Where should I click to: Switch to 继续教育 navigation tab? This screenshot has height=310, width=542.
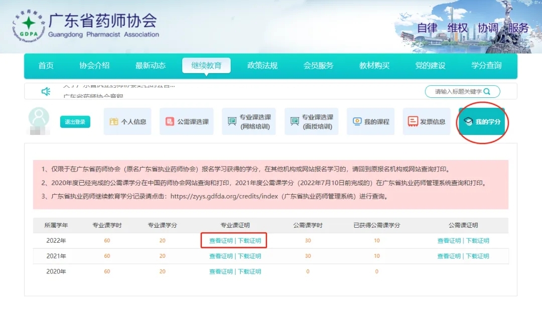(x=206, y=66)
